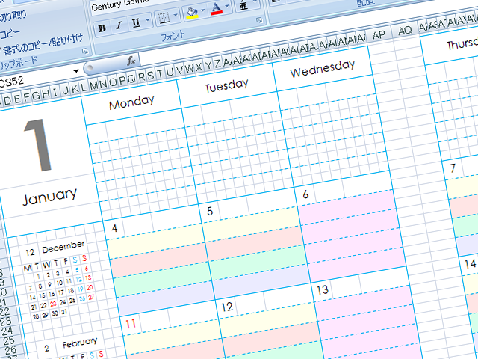This screenshot has height=359, width=478.
Task: Click the partially visible Thursday header
Action: pos(451,45)
